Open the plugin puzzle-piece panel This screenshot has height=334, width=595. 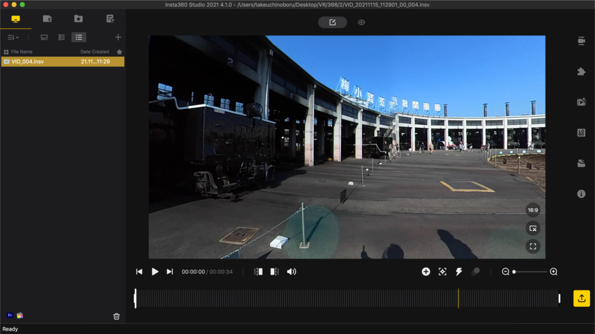[x=581, y=71]
